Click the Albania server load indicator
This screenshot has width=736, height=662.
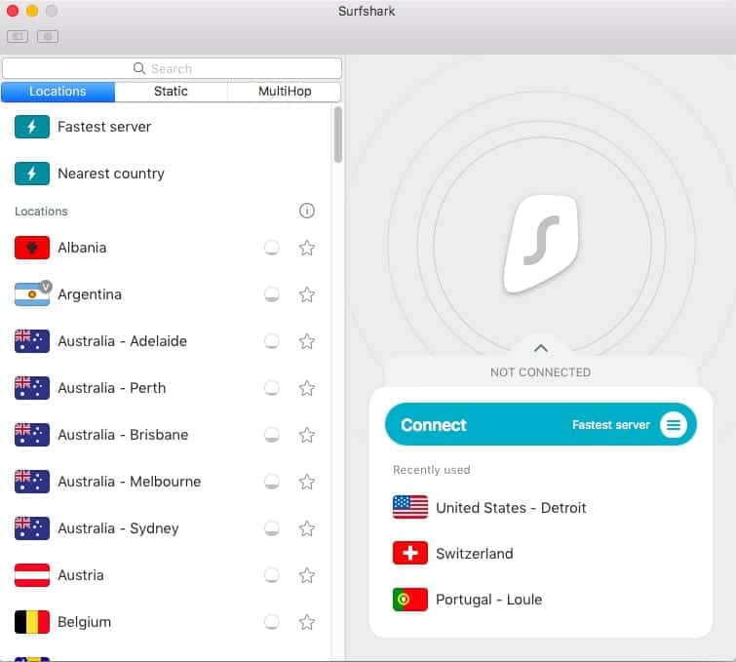[272, 248]
